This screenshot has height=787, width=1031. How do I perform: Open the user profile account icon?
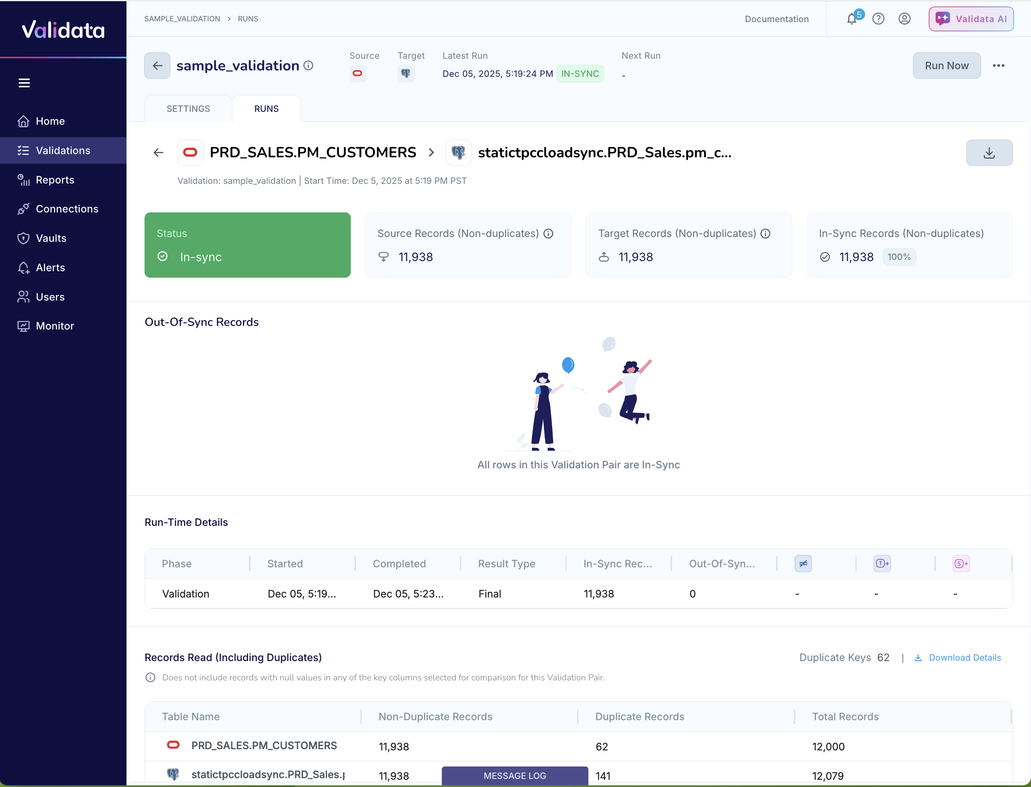(905, 19)
